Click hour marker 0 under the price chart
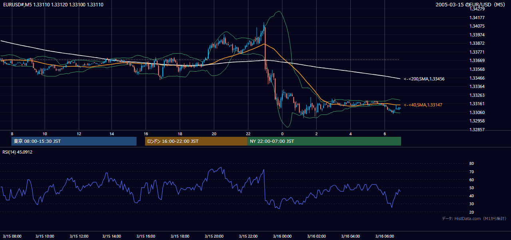Screen dimensions: 511x240 [x=282, y=134]
